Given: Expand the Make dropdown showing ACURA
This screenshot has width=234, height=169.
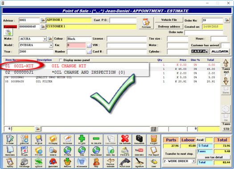Looking at the screenshot, I should pos(45,39).
